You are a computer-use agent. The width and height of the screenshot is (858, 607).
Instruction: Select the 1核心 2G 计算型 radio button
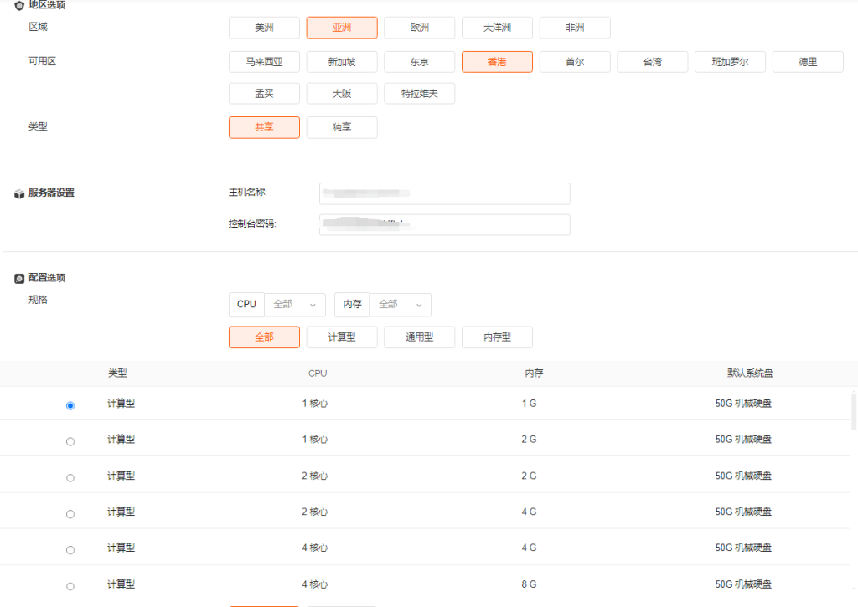tap(70, 441)
